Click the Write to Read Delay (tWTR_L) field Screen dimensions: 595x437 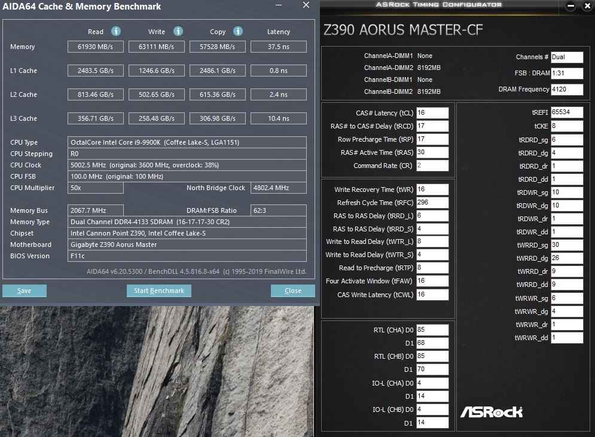(x=432, y=242)
